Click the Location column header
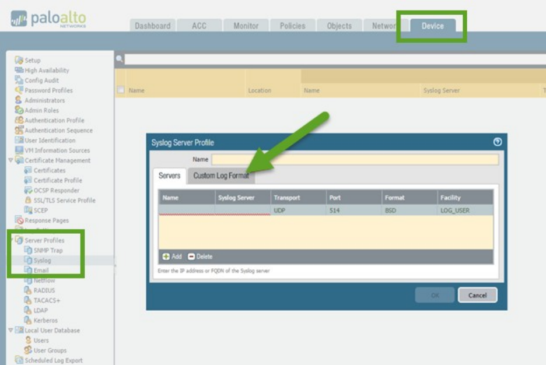Viewport: 546px width, 365px height. pos(260,90)
